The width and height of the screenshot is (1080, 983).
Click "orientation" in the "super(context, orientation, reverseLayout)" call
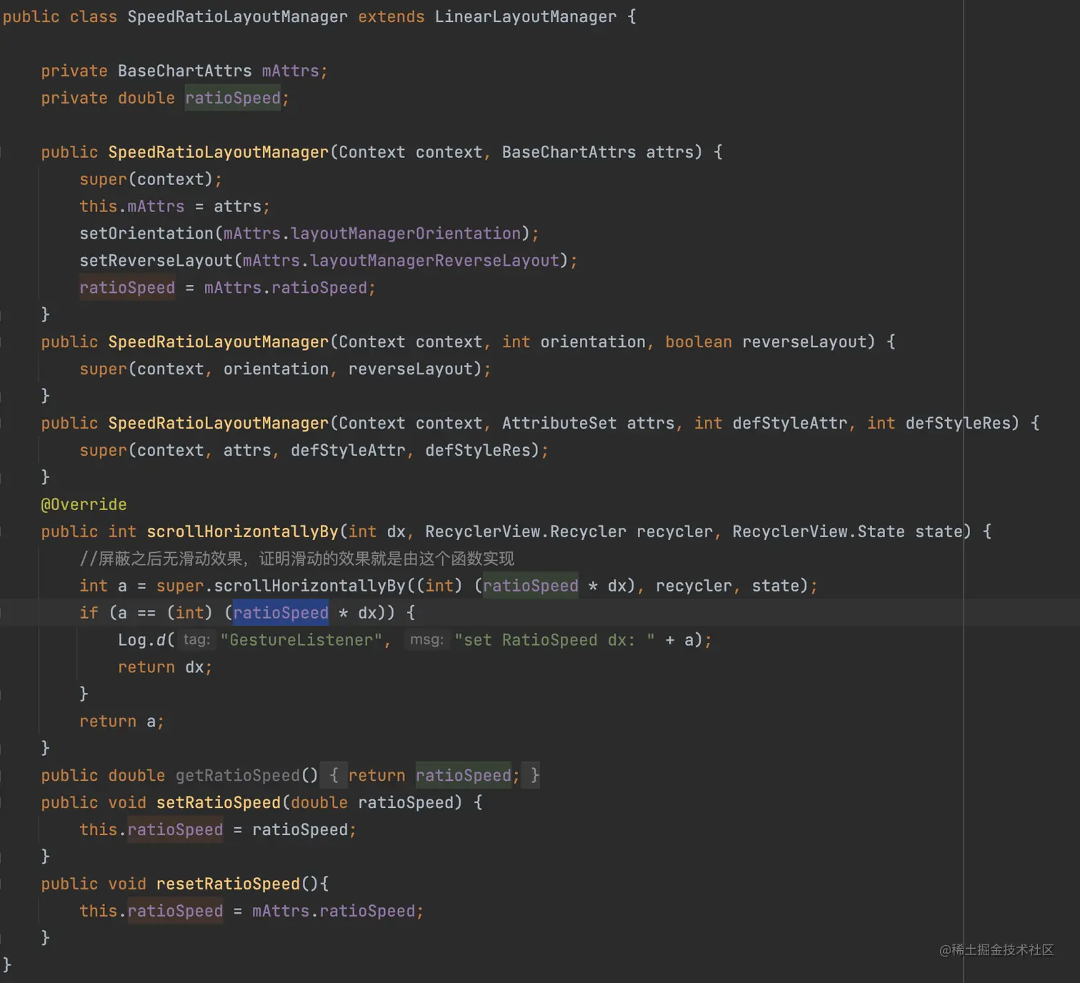276,369
